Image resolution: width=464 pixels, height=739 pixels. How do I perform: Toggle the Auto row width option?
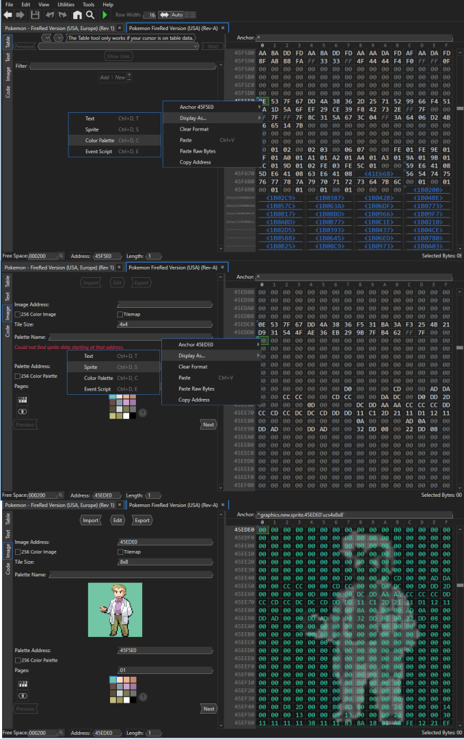[177, 15]
